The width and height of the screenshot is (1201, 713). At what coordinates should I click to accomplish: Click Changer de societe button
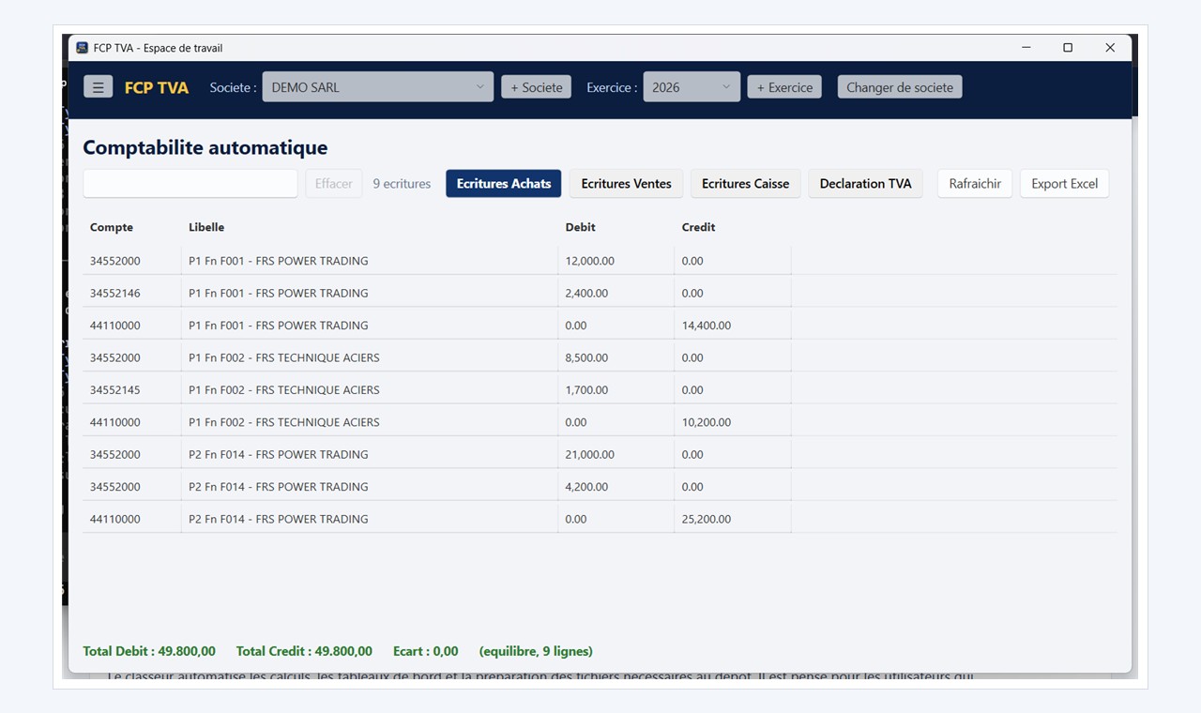pyautogui.click(x=899, y=87)
